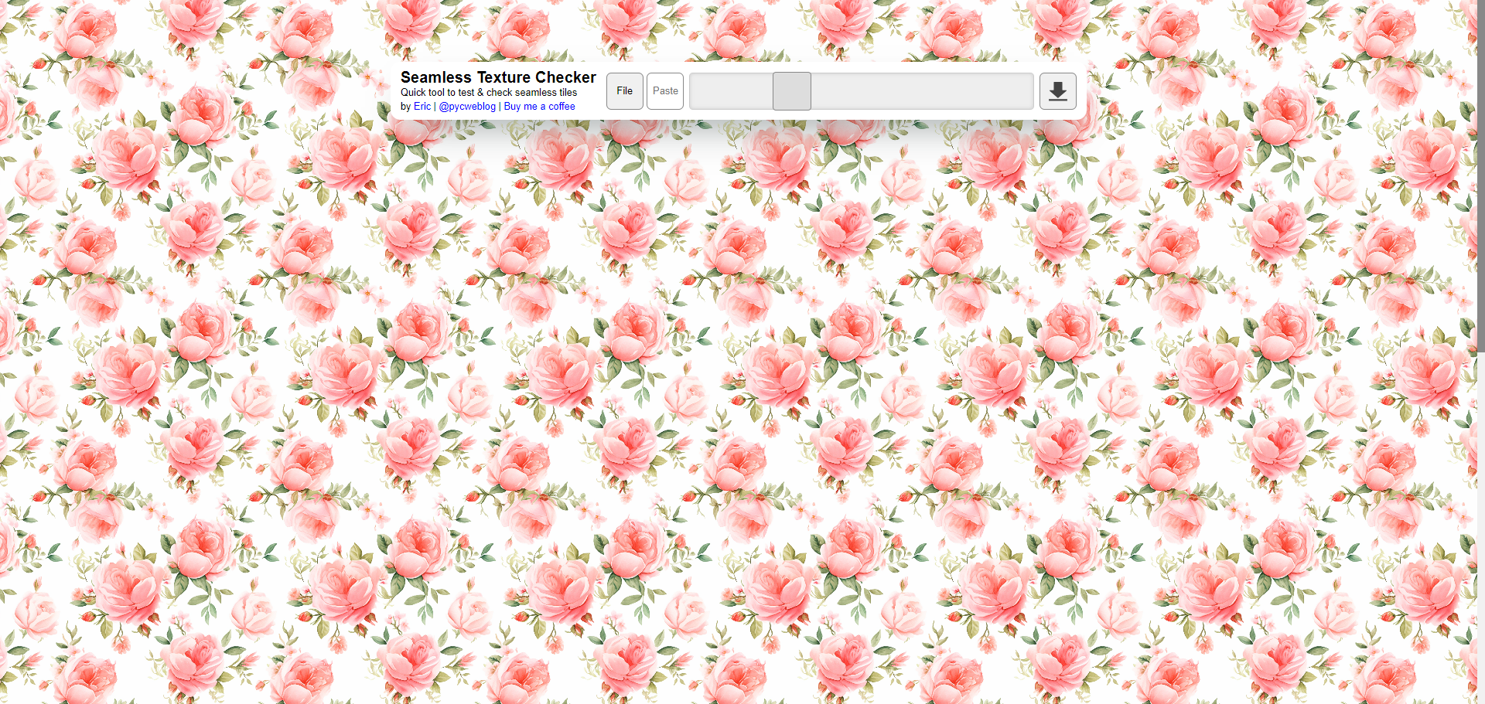This screenshot has width=1485, height=704.
Task: Click the Seamless Texture Checker title
Action: point(498,77)
